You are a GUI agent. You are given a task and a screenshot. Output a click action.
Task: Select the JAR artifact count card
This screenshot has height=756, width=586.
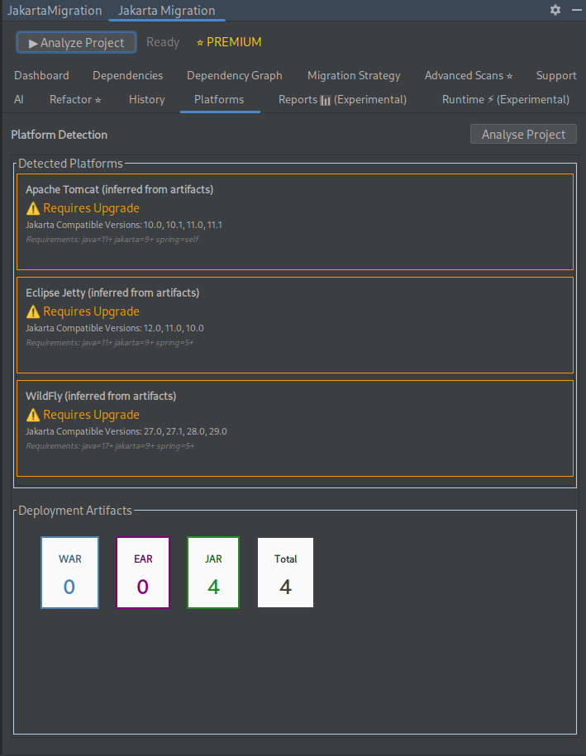click(x=213, y=573)
